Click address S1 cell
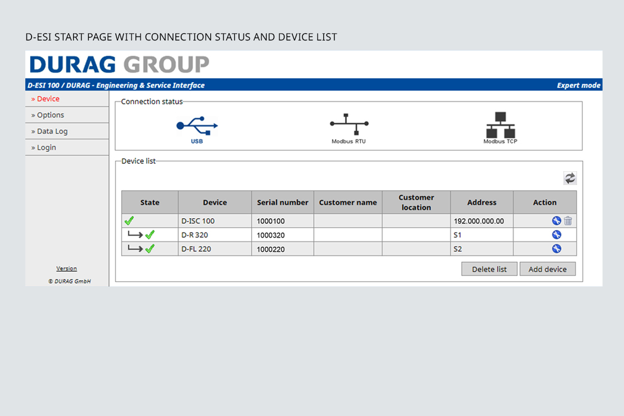Screen dimensions: 624x416 (482, 235)
